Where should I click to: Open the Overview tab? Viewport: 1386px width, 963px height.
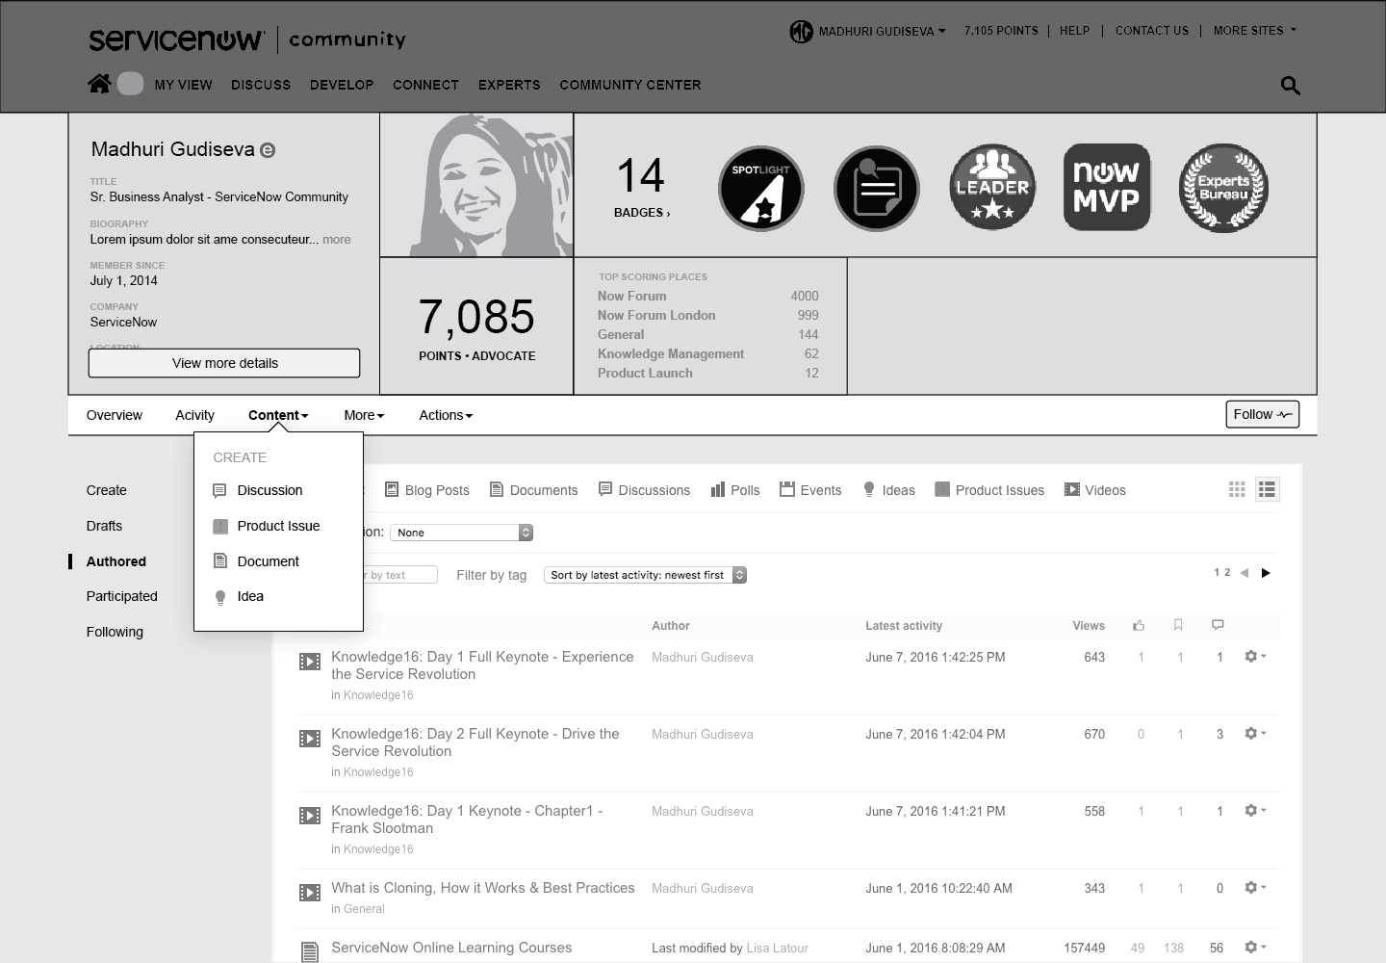click(114, 415)
